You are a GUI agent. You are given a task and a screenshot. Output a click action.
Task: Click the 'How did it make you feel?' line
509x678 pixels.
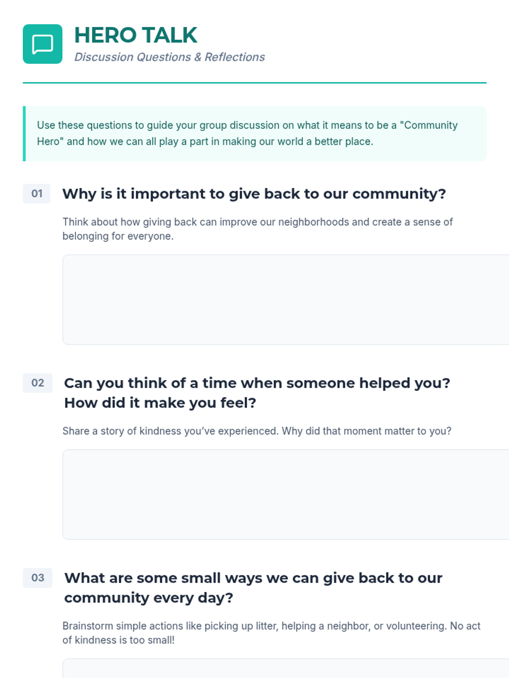pyautogui.click(x=160, y=403)
